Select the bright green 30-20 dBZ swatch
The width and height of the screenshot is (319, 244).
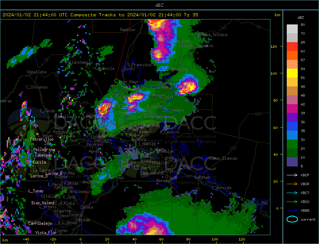point(292,144)
